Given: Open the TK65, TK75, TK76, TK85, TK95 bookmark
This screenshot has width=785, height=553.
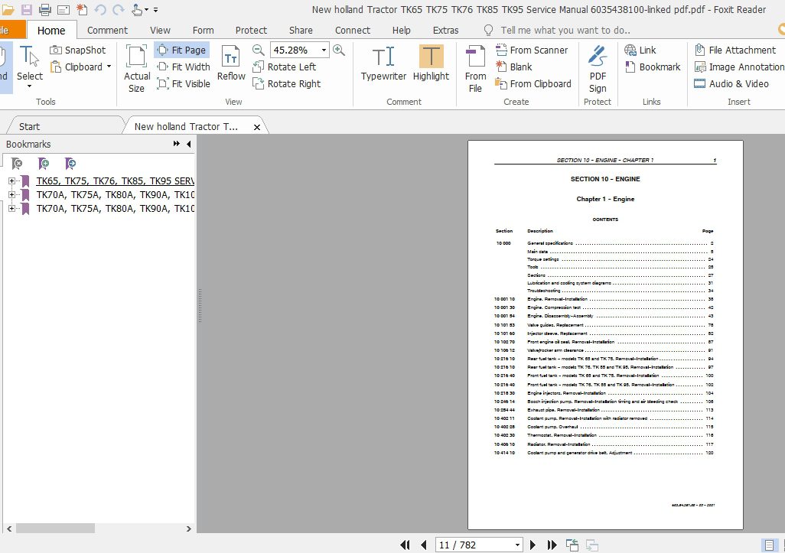Looking at the screenshot, I should click(115, 181).
